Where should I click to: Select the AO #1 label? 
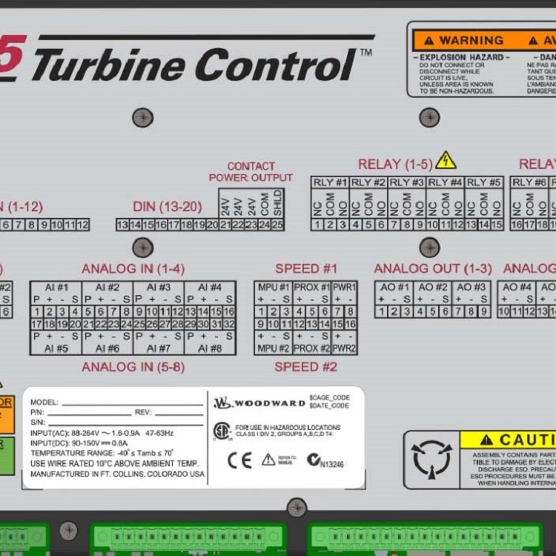tap(394, 287)
